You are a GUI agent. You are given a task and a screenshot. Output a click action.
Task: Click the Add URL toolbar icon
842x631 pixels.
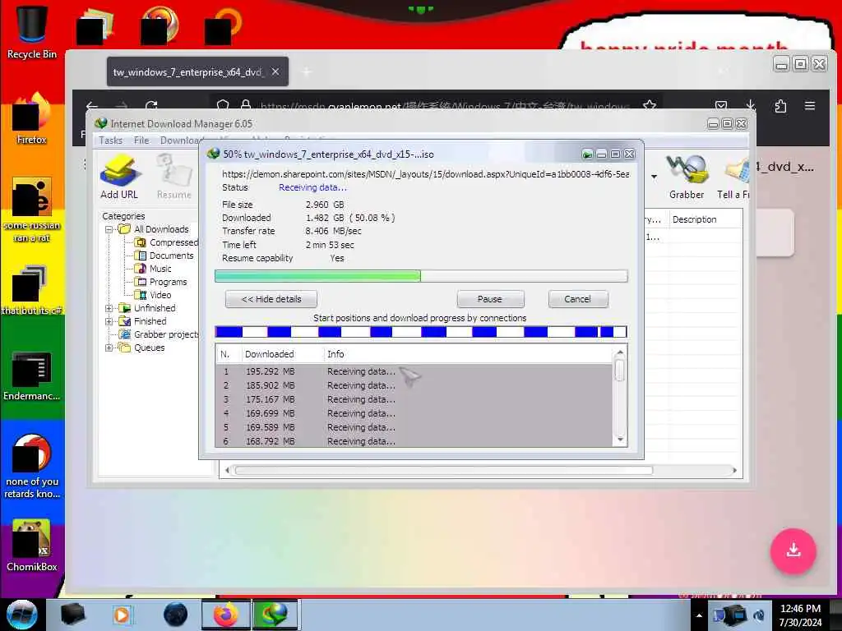(x=119, y=177)
